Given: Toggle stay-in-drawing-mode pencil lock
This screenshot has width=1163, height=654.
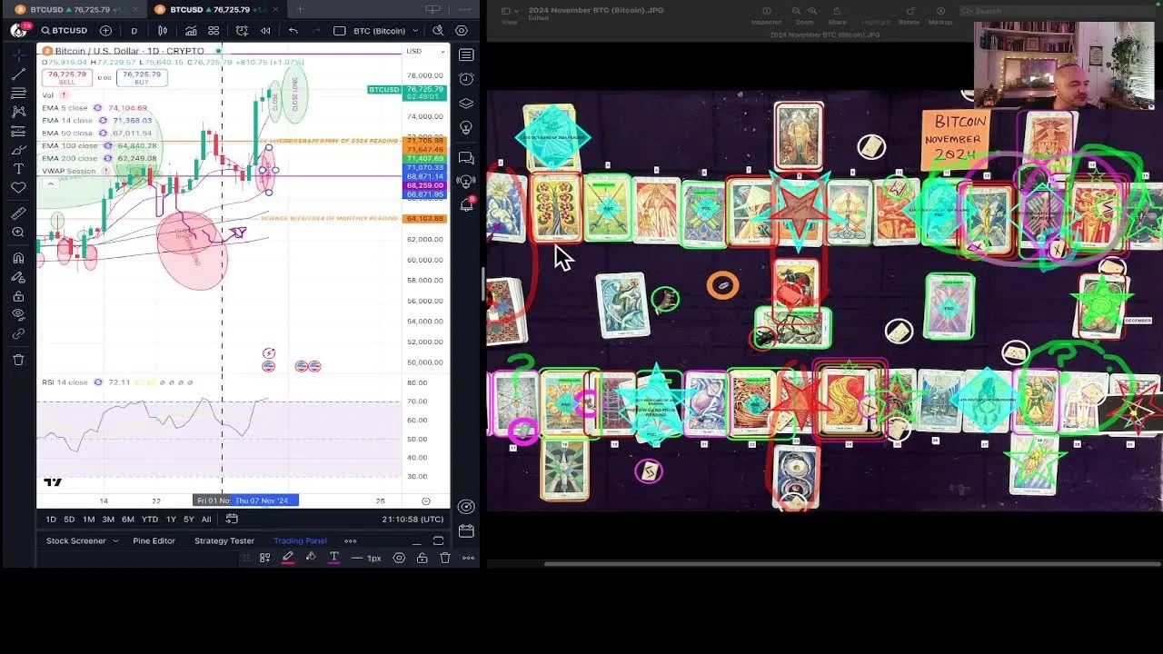Looking at the screenshot, I should pos(18,277).
